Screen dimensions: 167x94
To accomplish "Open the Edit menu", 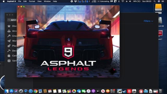I will [25, 1].
